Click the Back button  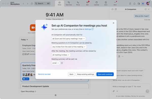click(x=71, y=74)
